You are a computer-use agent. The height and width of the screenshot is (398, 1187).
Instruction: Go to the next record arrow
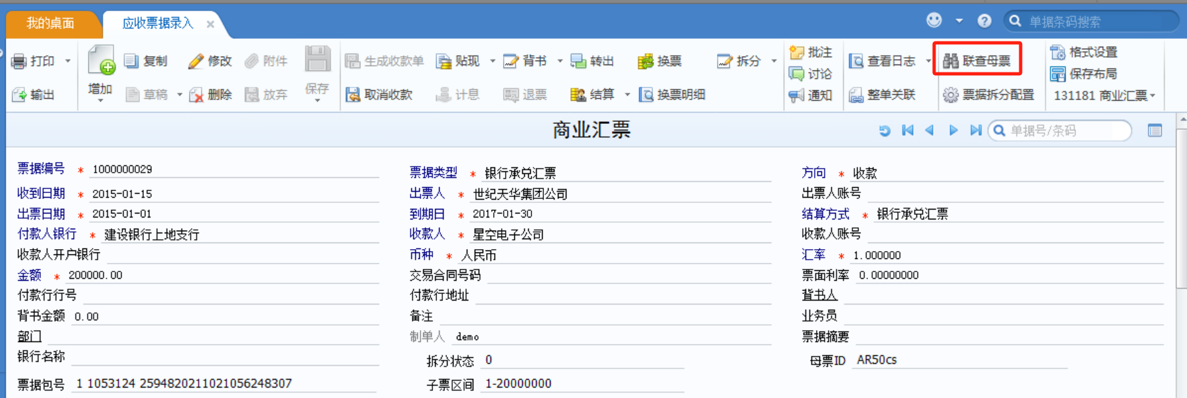[x=953, y=130]
